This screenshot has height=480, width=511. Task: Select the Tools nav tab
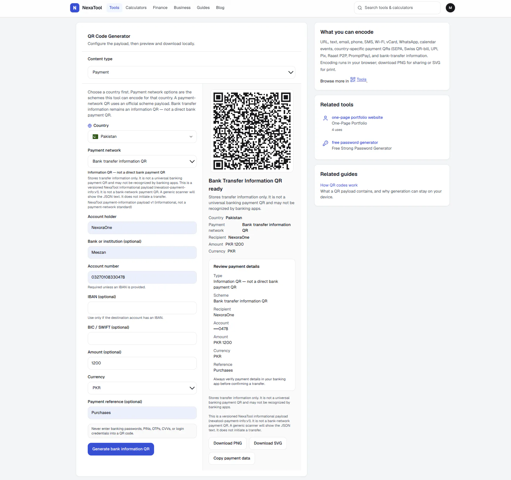[x=114, y=8]
